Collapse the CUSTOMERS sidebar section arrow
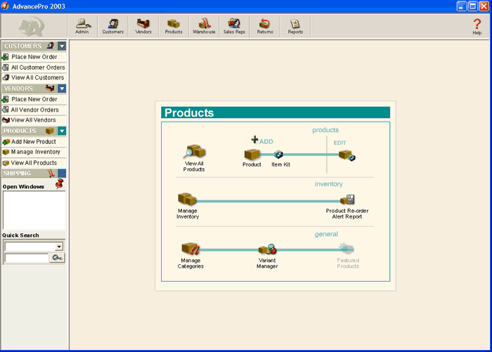The image size is (492, 352). tap(62, 46)
